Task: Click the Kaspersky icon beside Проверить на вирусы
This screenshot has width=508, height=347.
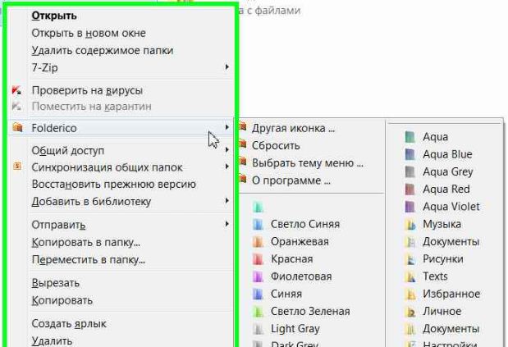Action: pos(17,90)
